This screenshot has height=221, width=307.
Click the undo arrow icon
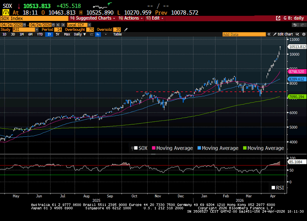click(294, 25)
